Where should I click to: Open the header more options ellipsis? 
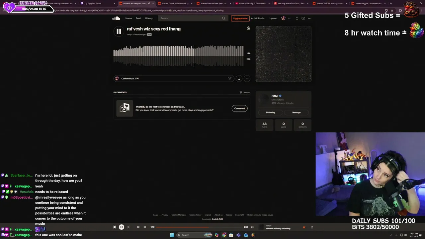[309, 18]
